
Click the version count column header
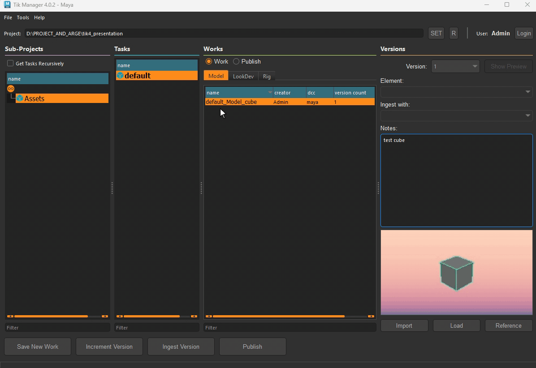point(354,93)
